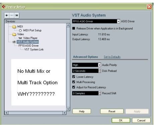Click the Set to Defaults link
The image size is (154, 125).
112,57
